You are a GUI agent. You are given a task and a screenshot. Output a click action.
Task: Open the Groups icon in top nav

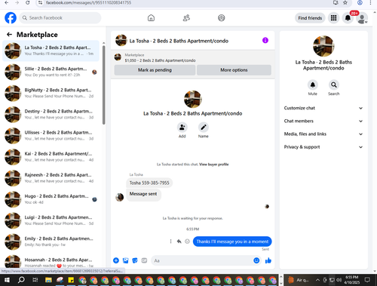[x=222, y=18]
